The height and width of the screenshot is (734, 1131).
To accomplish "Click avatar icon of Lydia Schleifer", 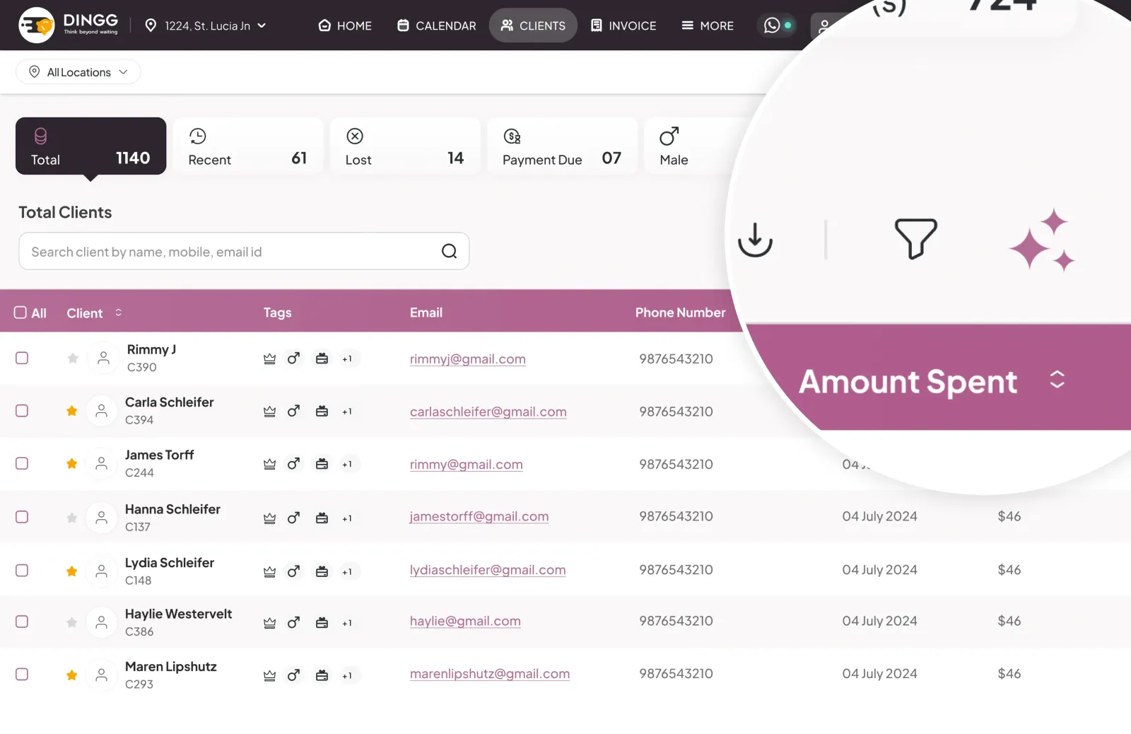I will [102, 571].
